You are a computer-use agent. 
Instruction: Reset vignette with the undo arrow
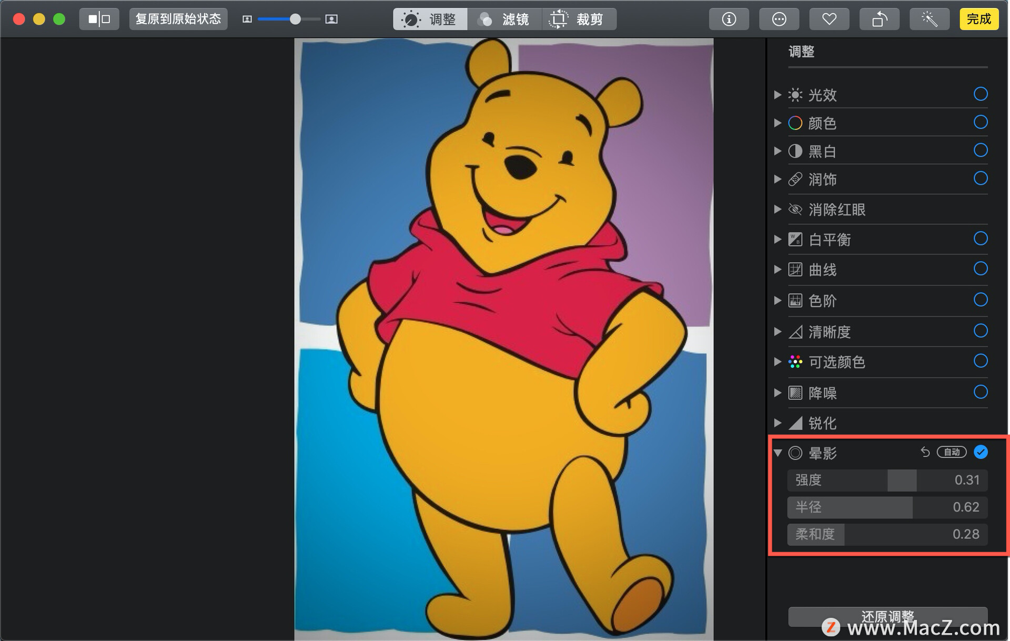925,452
